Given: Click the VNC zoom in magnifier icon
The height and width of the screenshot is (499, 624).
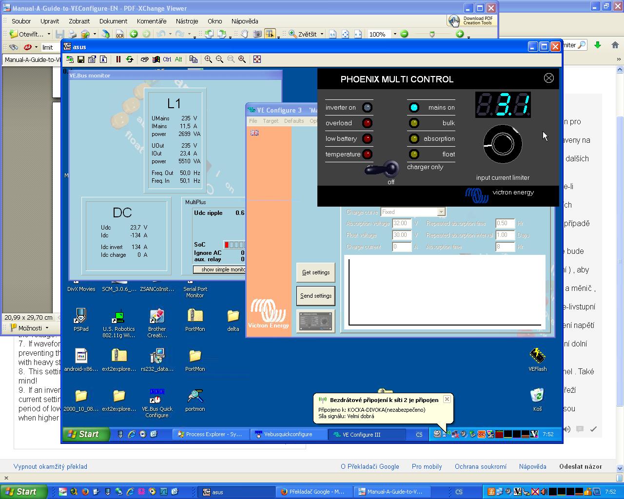Looking at the screenshot, I should click(x=208, y=59).
